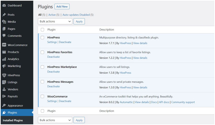Deactivate the HivePress plugin
The height and width of the screenshot is (125, 215).
coord(65,42)
